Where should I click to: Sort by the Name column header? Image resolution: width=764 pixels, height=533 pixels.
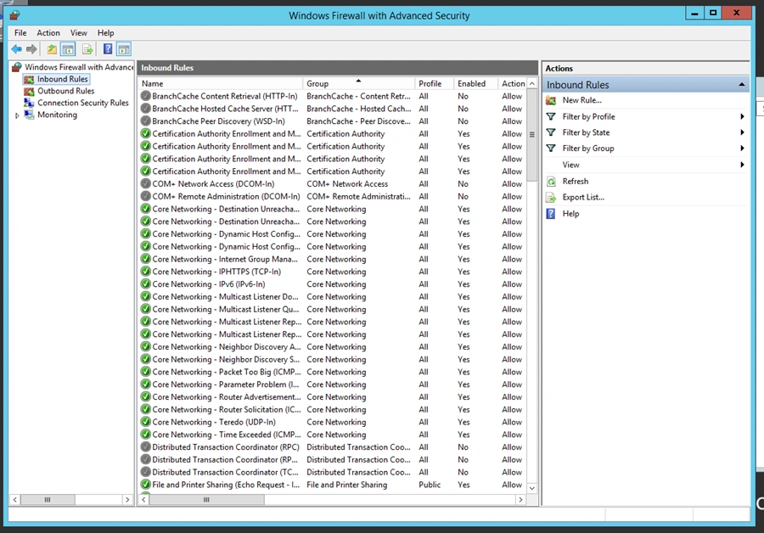coord(221,83)
